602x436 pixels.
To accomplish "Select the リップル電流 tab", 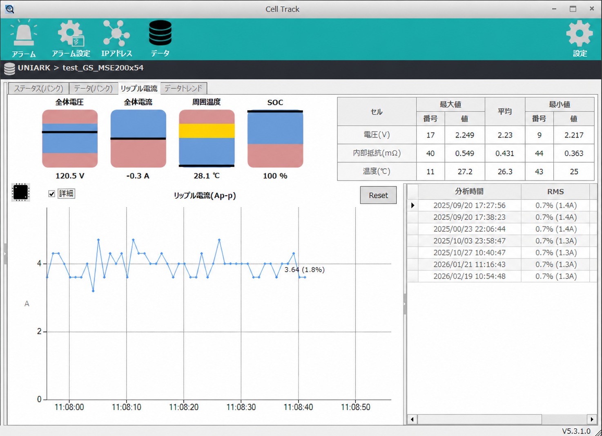I will (x=139, y=88).
